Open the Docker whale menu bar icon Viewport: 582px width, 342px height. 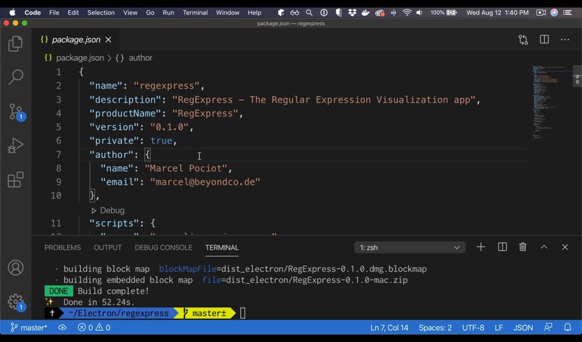(x=365, y=12)
